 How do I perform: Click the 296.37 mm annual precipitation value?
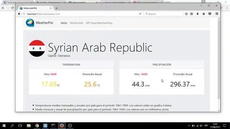183,84
